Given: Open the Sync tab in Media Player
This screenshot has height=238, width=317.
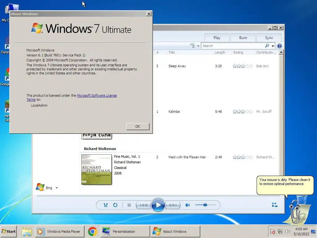Looking at the screenshot, I should click(x=269, y=37).
